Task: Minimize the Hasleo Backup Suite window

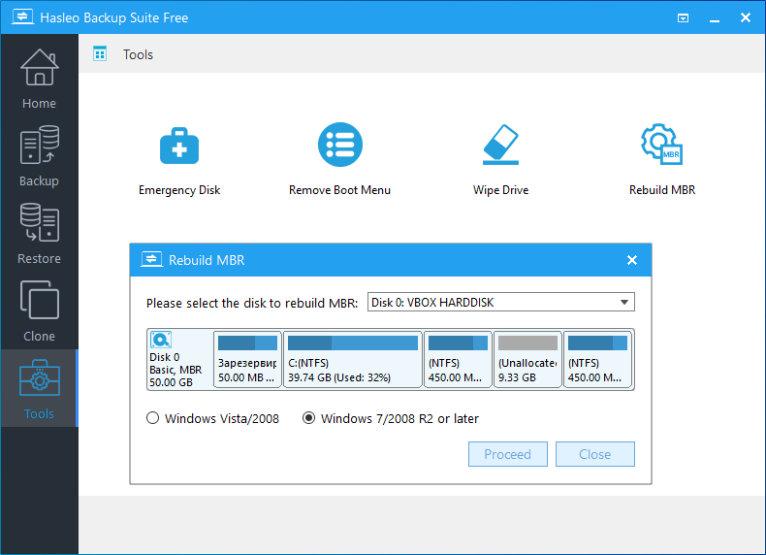Action: pos(715,18)
